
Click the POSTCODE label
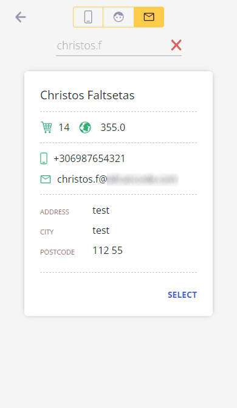[x=57, y=252]
